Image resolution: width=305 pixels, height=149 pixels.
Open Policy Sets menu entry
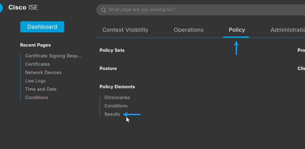pos(112,50)
